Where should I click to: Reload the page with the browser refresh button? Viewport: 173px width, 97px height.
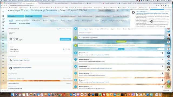(6, 5)
